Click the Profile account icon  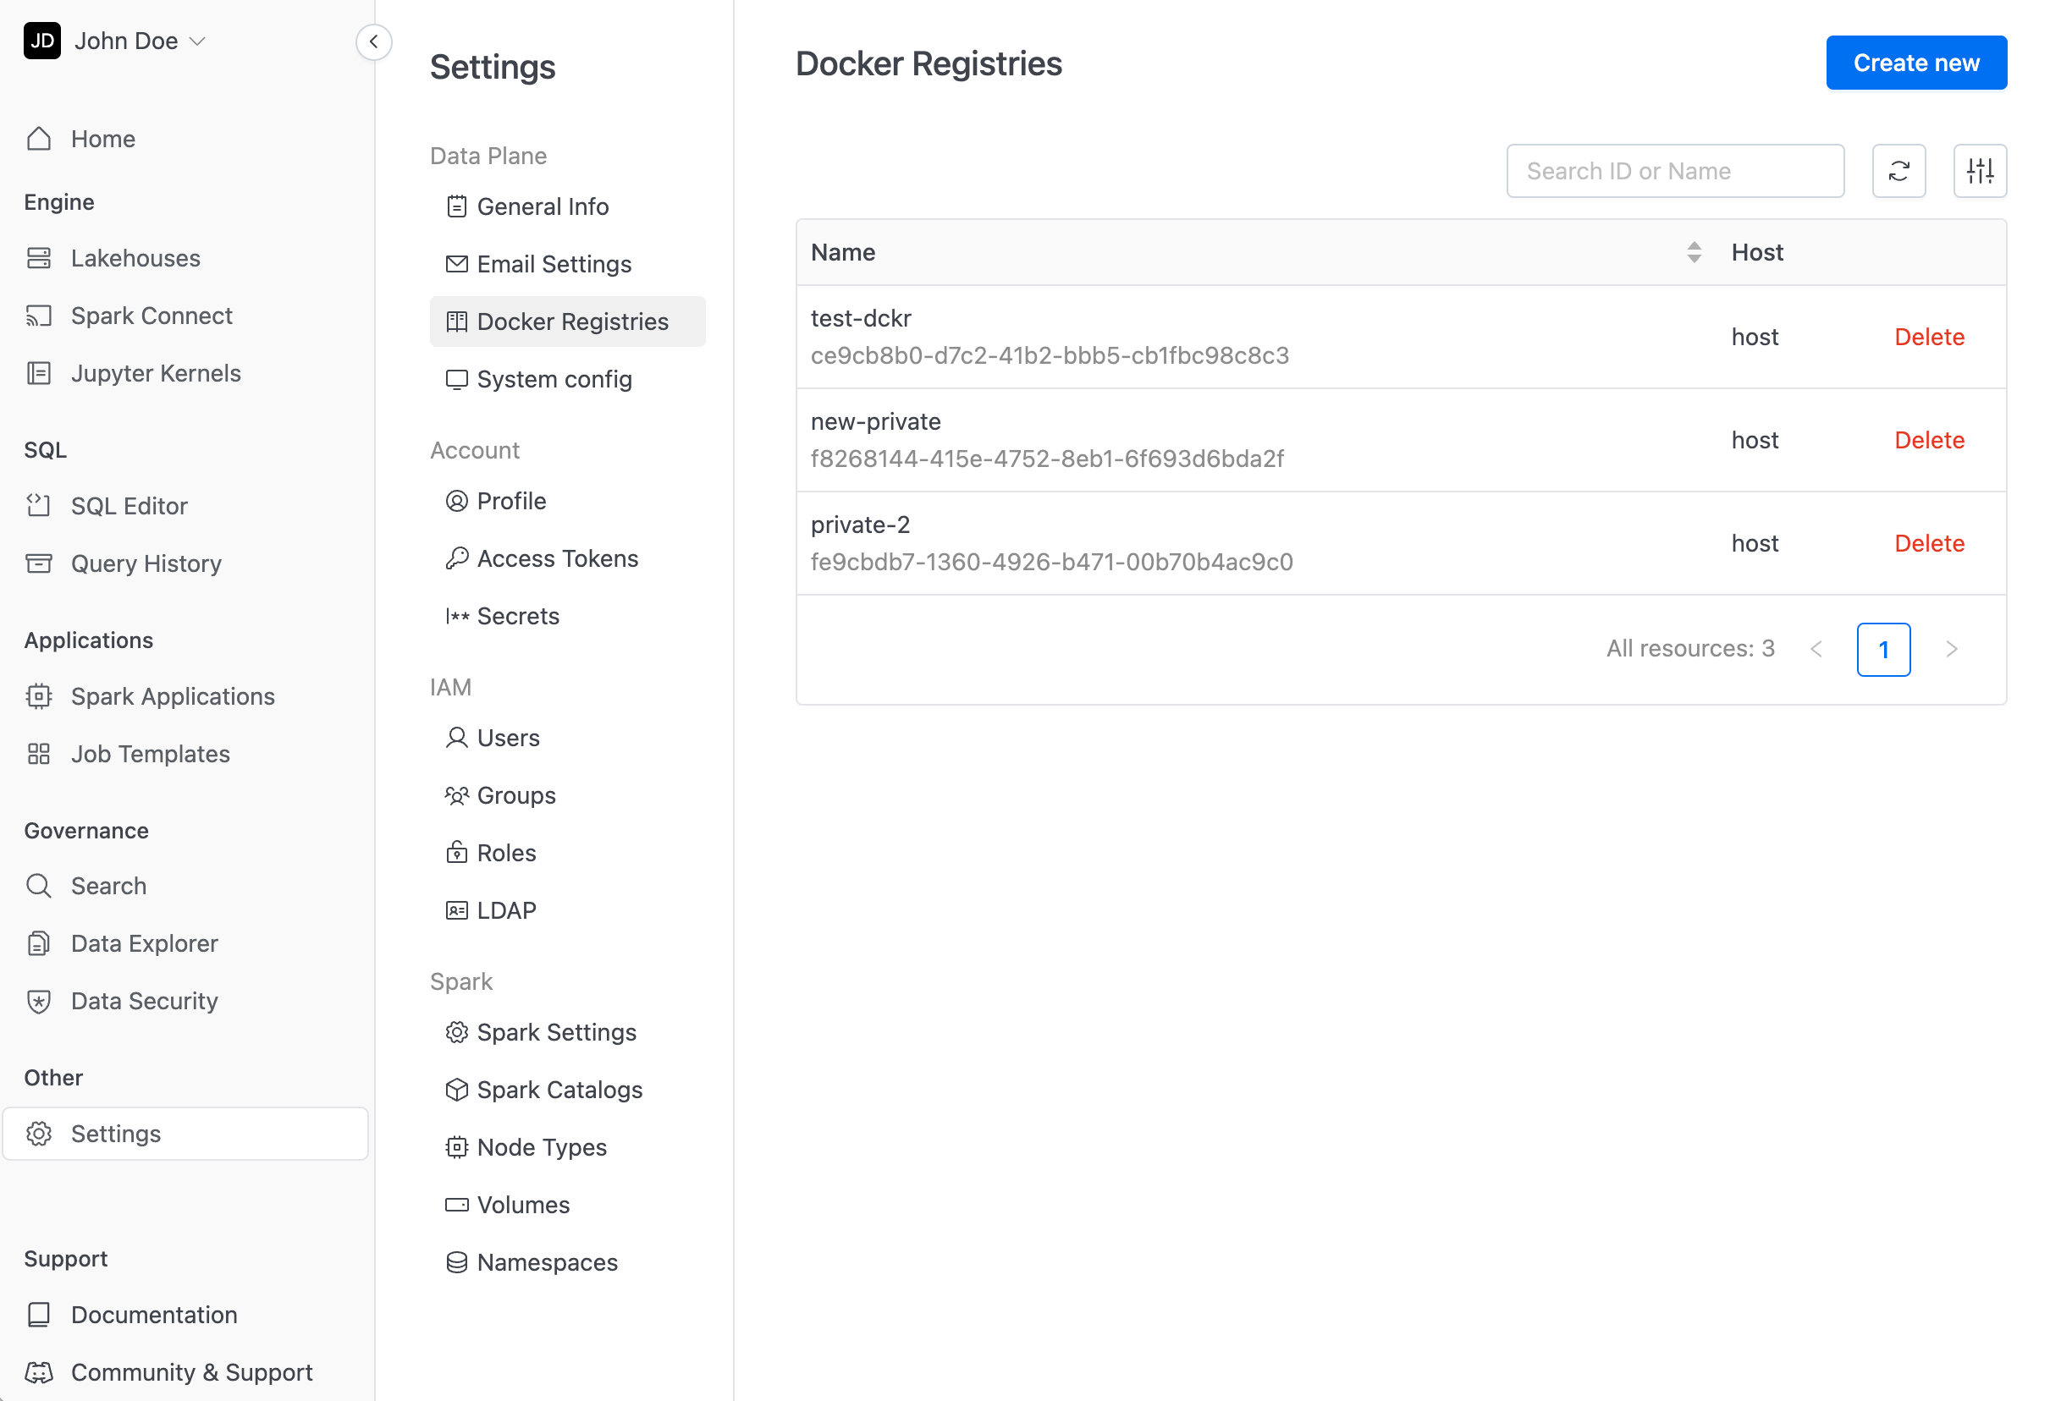[x=456, y=500]
